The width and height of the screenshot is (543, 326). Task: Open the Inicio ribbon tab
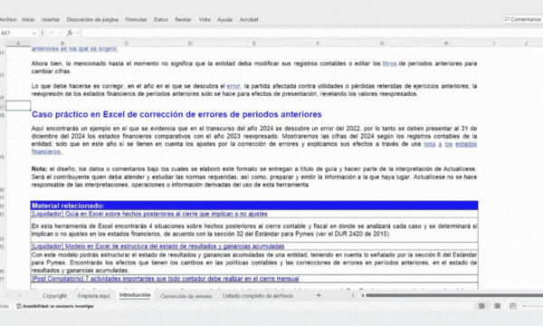click(28, 20)
